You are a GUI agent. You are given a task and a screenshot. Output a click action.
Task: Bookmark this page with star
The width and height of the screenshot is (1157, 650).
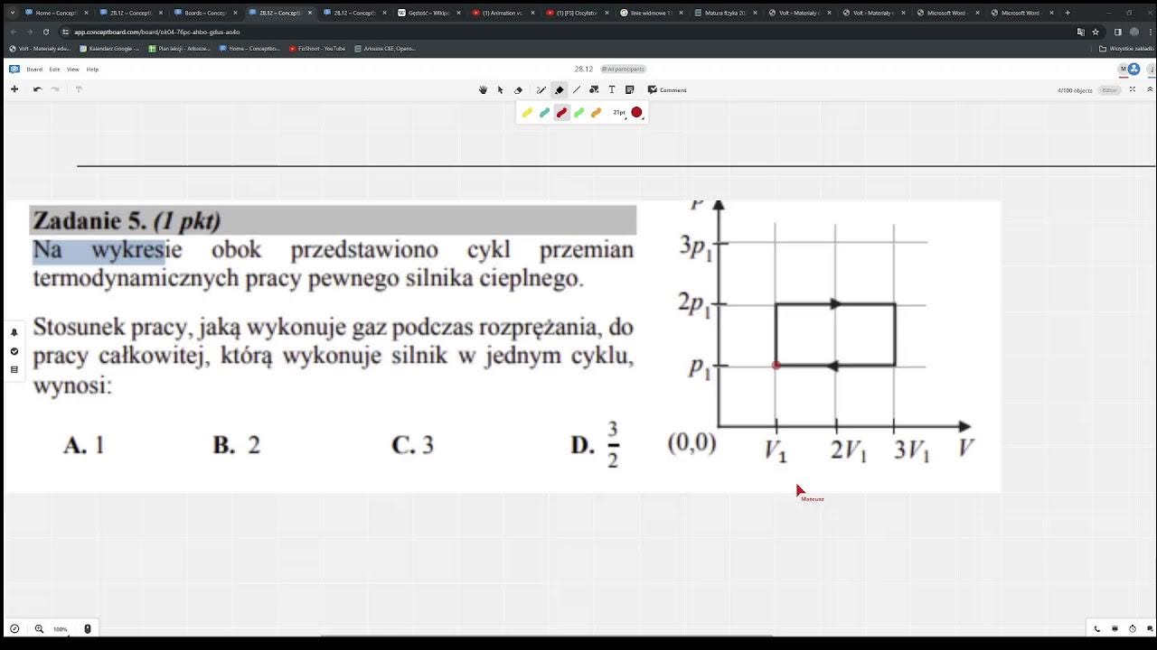click(1096, 32)
